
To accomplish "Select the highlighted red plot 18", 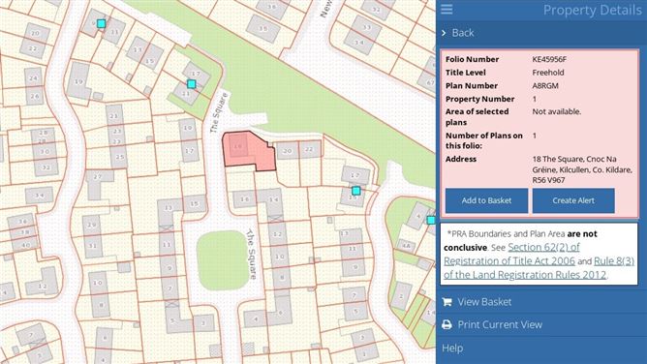I will (x=248, y=151).
